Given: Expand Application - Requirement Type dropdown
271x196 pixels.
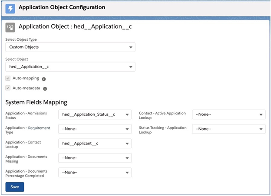Looking at the screenshot, I should [95, 129].
